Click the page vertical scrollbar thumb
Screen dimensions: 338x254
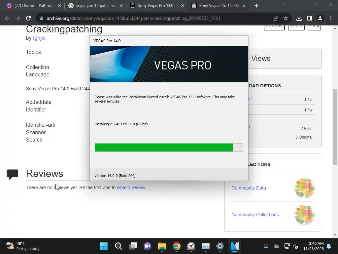(335, 127)
